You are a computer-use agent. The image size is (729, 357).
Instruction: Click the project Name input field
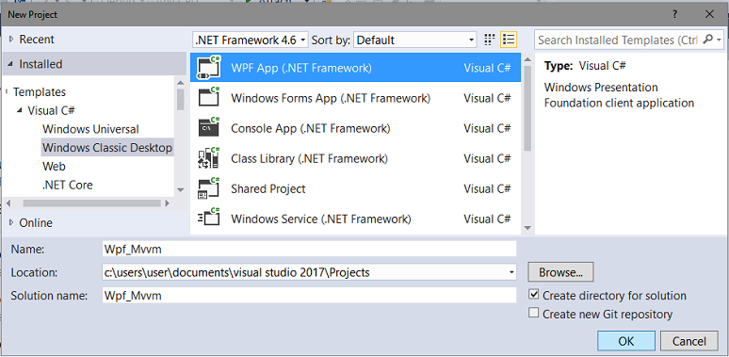point(309,250)
